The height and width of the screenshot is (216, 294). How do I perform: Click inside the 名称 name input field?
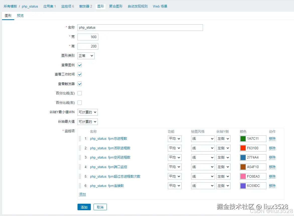point(140,28)
